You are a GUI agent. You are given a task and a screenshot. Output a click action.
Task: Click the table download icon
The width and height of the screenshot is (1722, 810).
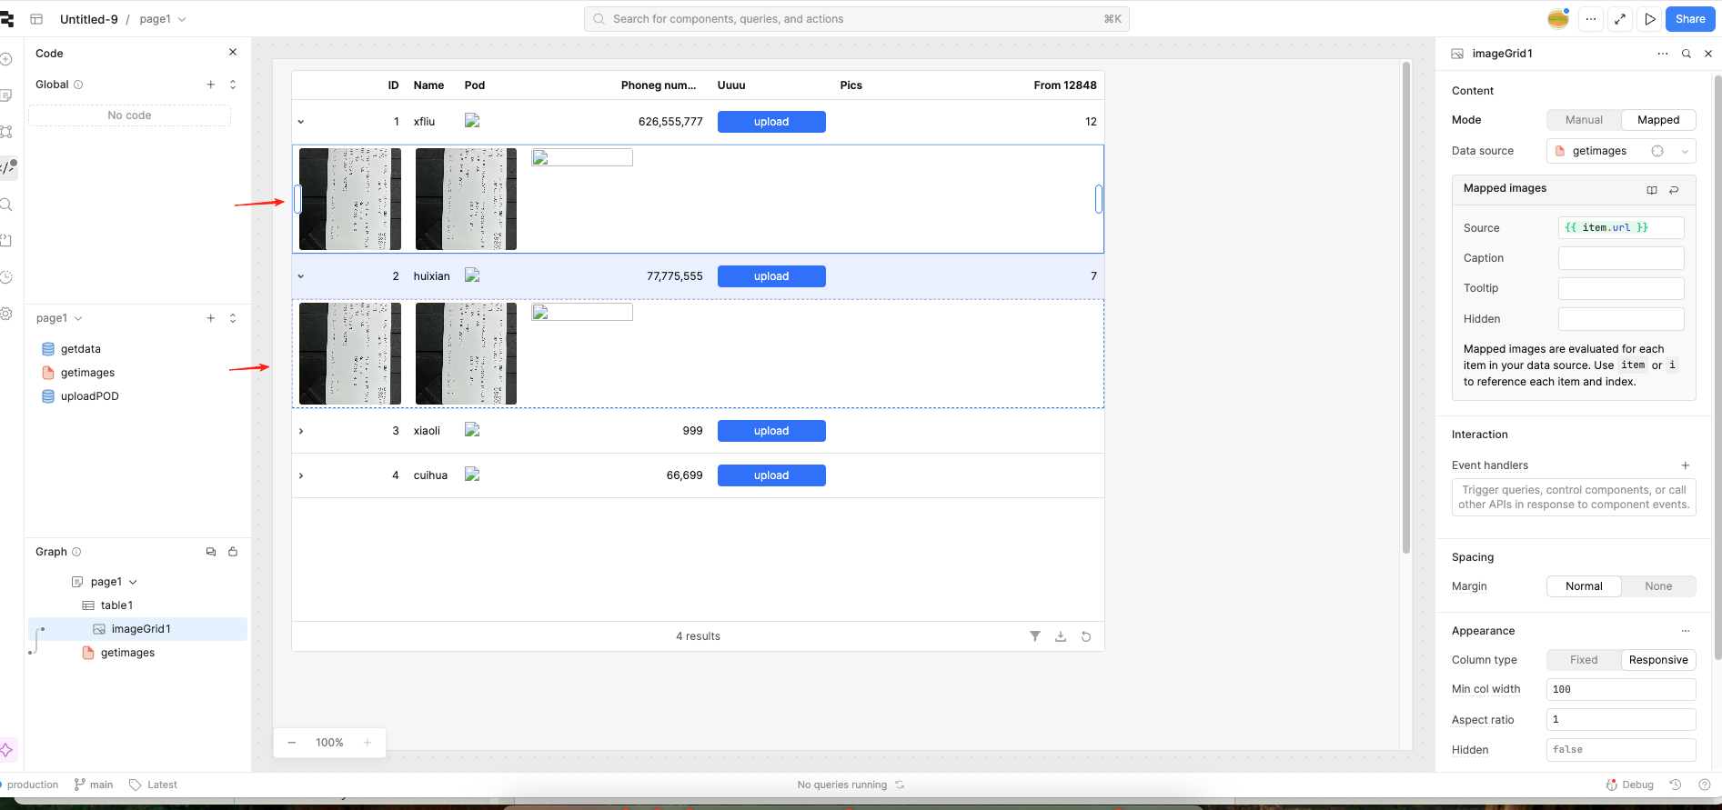(x=1060, y=636)
